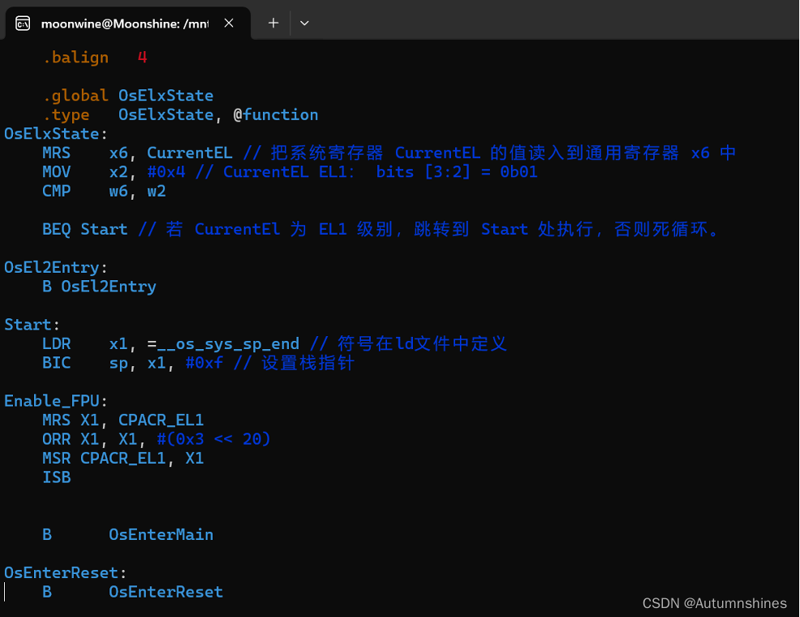800x617 pixels.
Task: Click the BEQ Start instruction line
Action: 81,229
